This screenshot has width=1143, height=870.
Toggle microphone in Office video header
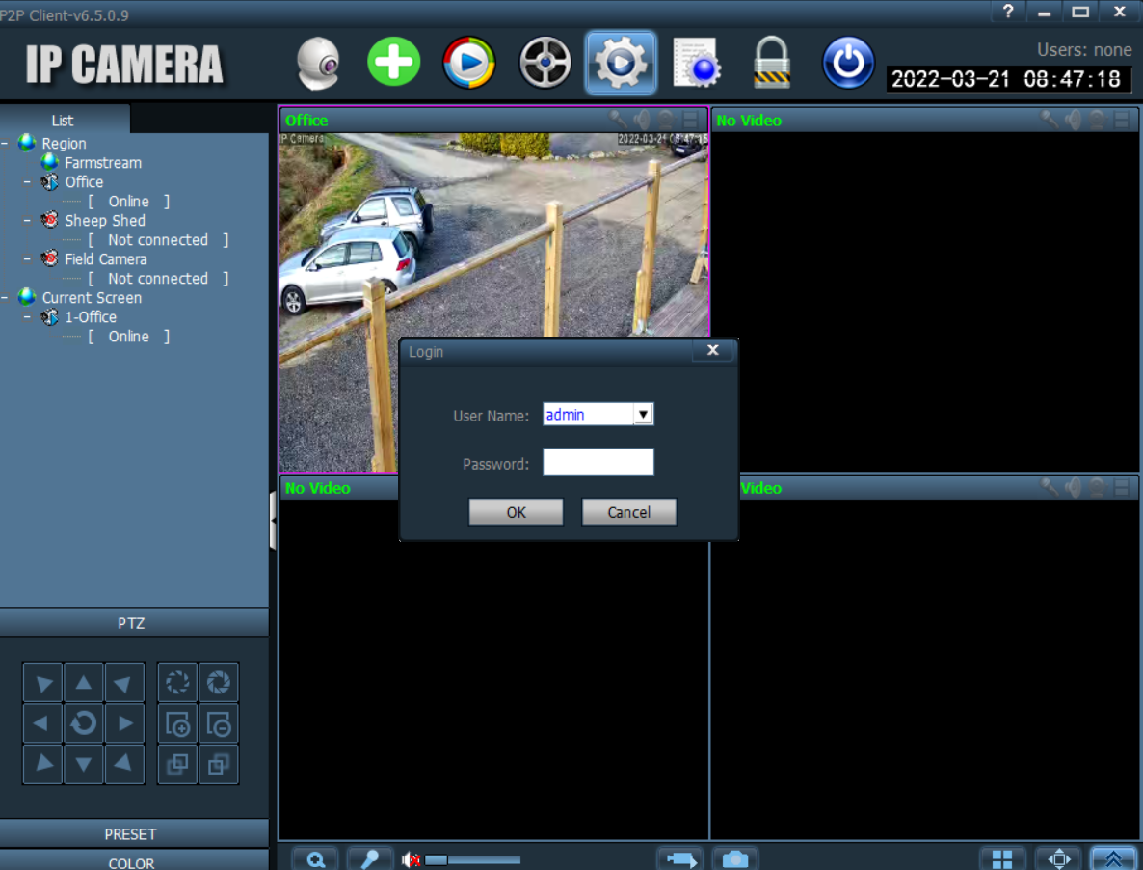click(x=618, y=120)
